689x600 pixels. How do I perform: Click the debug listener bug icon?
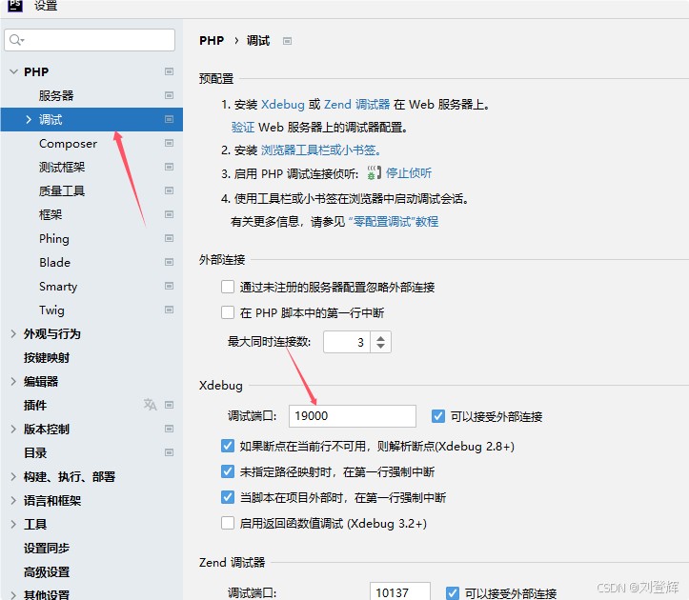pos(374,173)
